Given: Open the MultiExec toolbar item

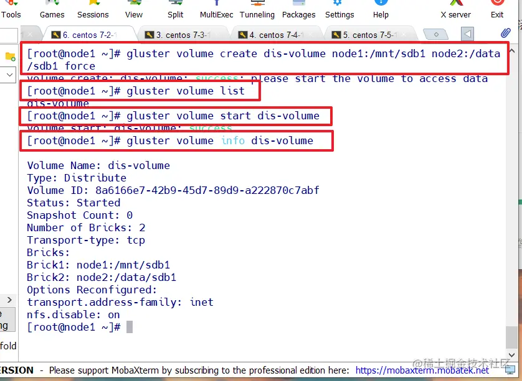Looking at the screenshot, I should [x=216, y=10].
